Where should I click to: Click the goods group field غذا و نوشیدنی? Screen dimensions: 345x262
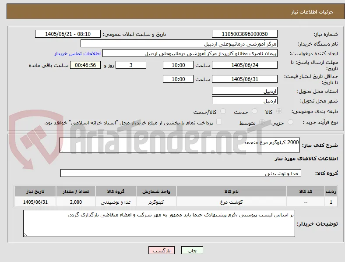point(181,173)
